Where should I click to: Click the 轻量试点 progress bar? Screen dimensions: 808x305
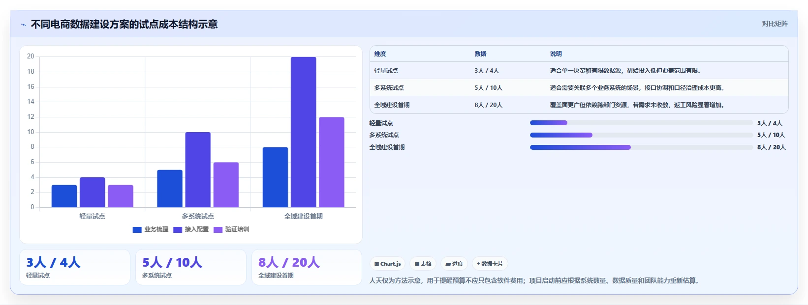coord(641,123)
